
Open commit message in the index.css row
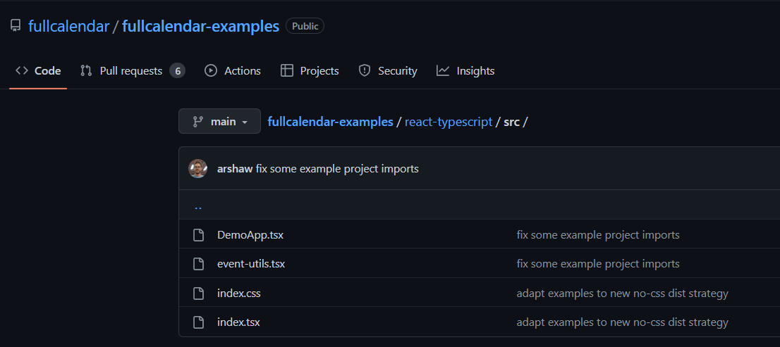point(622,294)
